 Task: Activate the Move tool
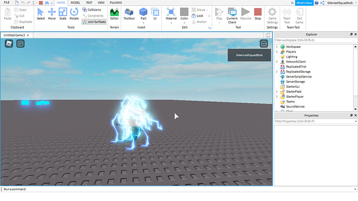pos(52,14)
